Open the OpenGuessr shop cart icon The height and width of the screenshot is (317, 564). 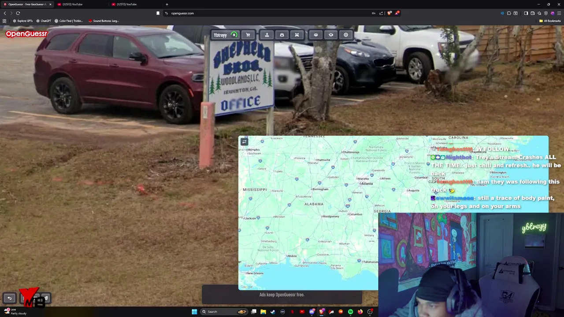pyautogui.click(x=248, y=35)
